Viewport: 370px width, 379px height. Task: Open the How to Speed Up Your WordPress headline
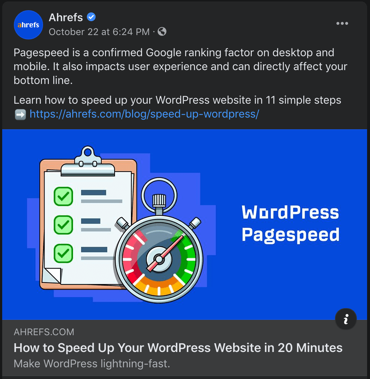pyautogui.click(x=178, y=348)
